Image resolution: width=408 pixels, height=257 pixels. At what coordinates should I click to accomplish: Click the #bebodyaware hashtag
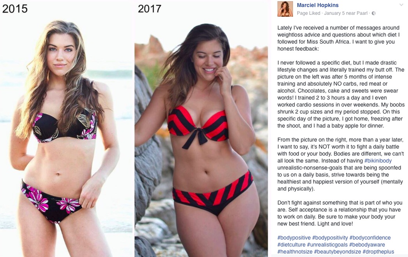pyautogui.click(x=367, y=245)
